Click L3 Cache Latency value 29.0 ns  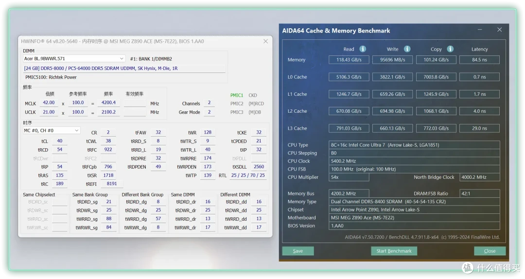coord(479,128)
